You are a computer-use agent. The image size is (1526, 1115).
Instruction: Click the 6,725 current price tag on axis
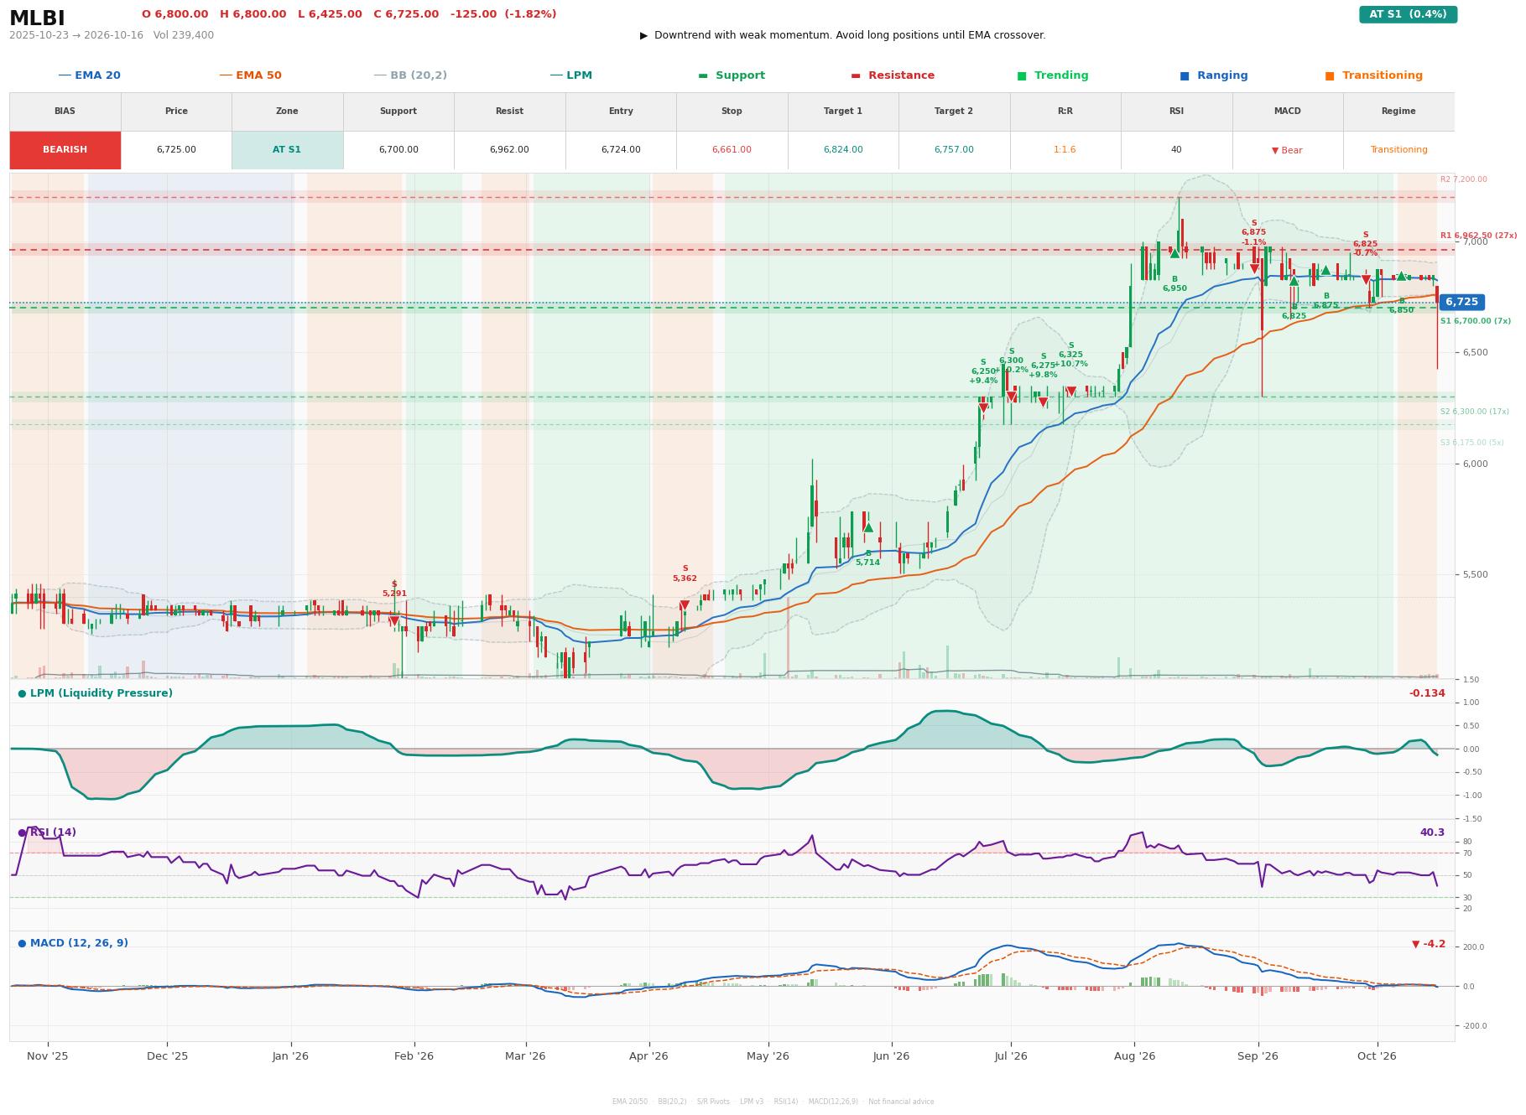[x=1461, y=302]
